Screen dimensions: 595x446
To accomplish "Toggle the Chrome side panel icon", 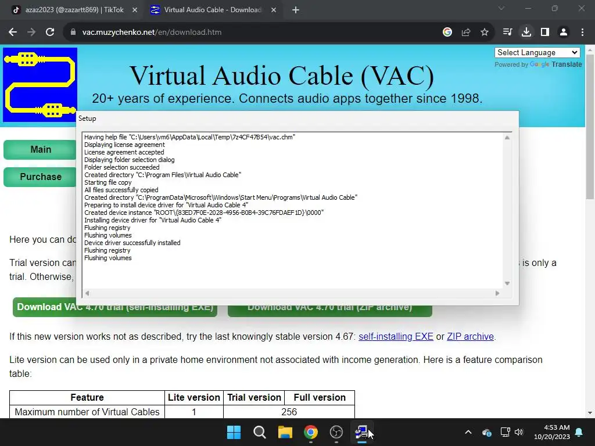I will click(545, 33).
